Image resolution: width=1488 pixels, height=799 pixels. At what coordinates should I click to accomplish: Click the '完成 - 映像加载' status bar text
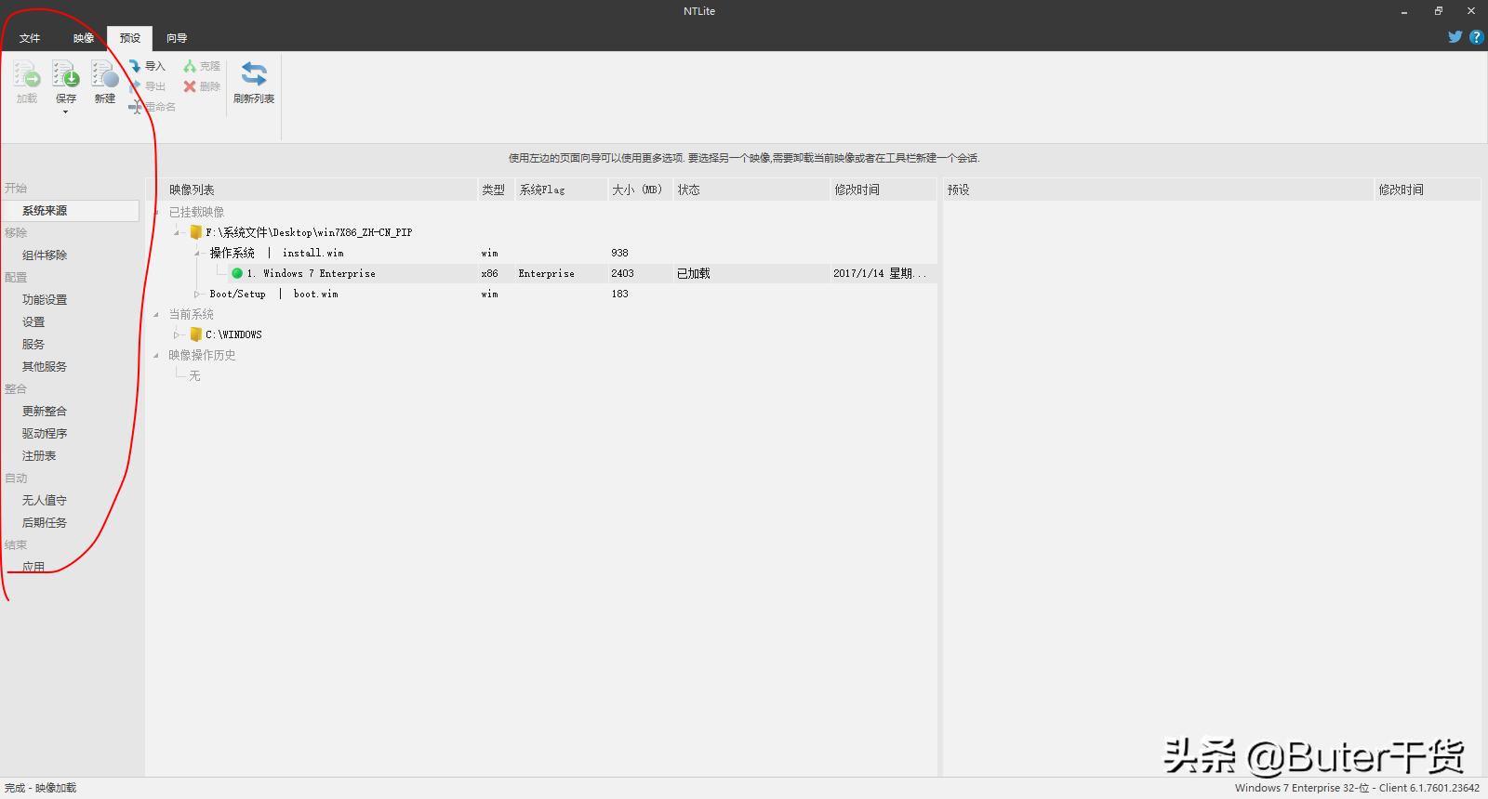coord(41,788)
